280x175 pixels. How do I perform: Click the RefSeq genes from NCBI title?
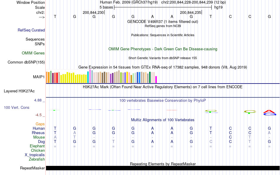pos(163,26)
